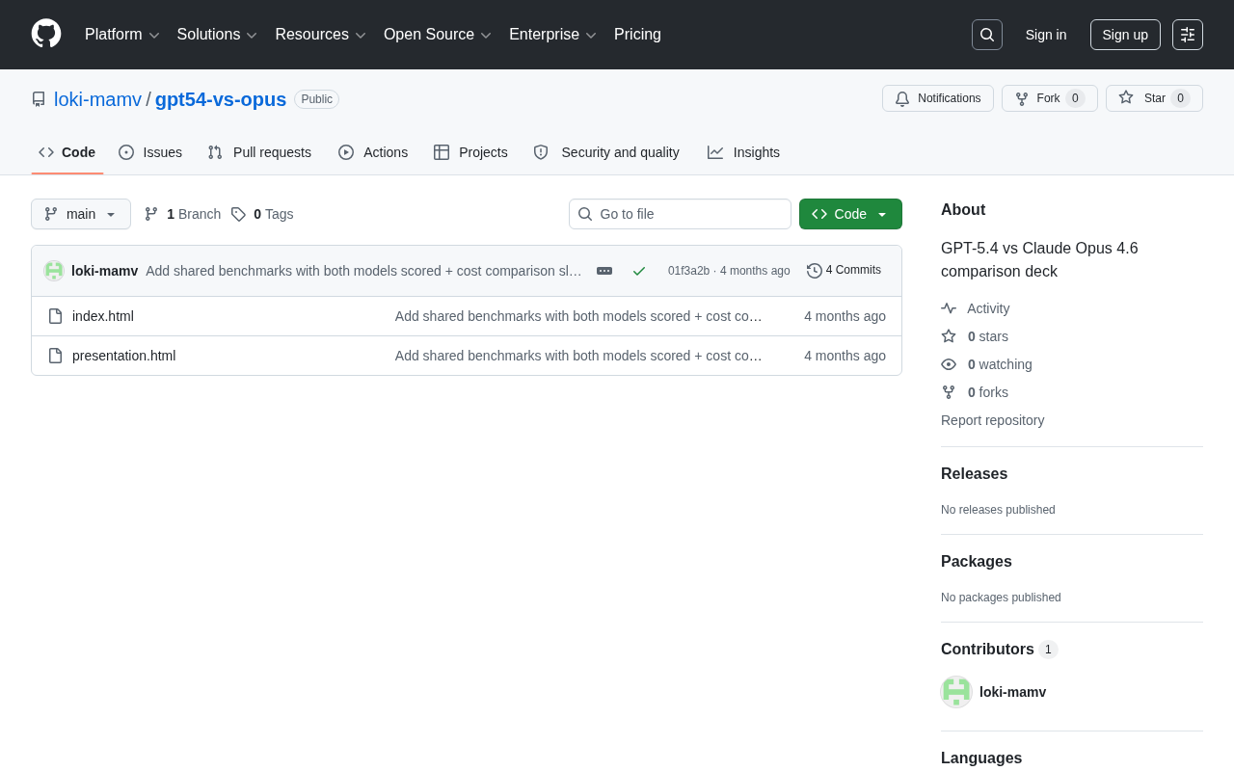The height and width of the screenshot is (771, 1234).
Task: Switch to the Projects tab
Action: coord(470,152)
